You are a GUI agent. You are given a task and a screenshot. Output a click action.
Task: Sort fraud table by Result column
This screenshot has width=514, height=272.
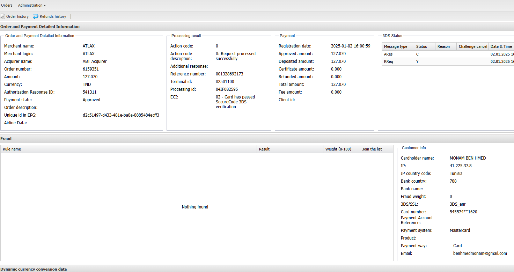264,149
